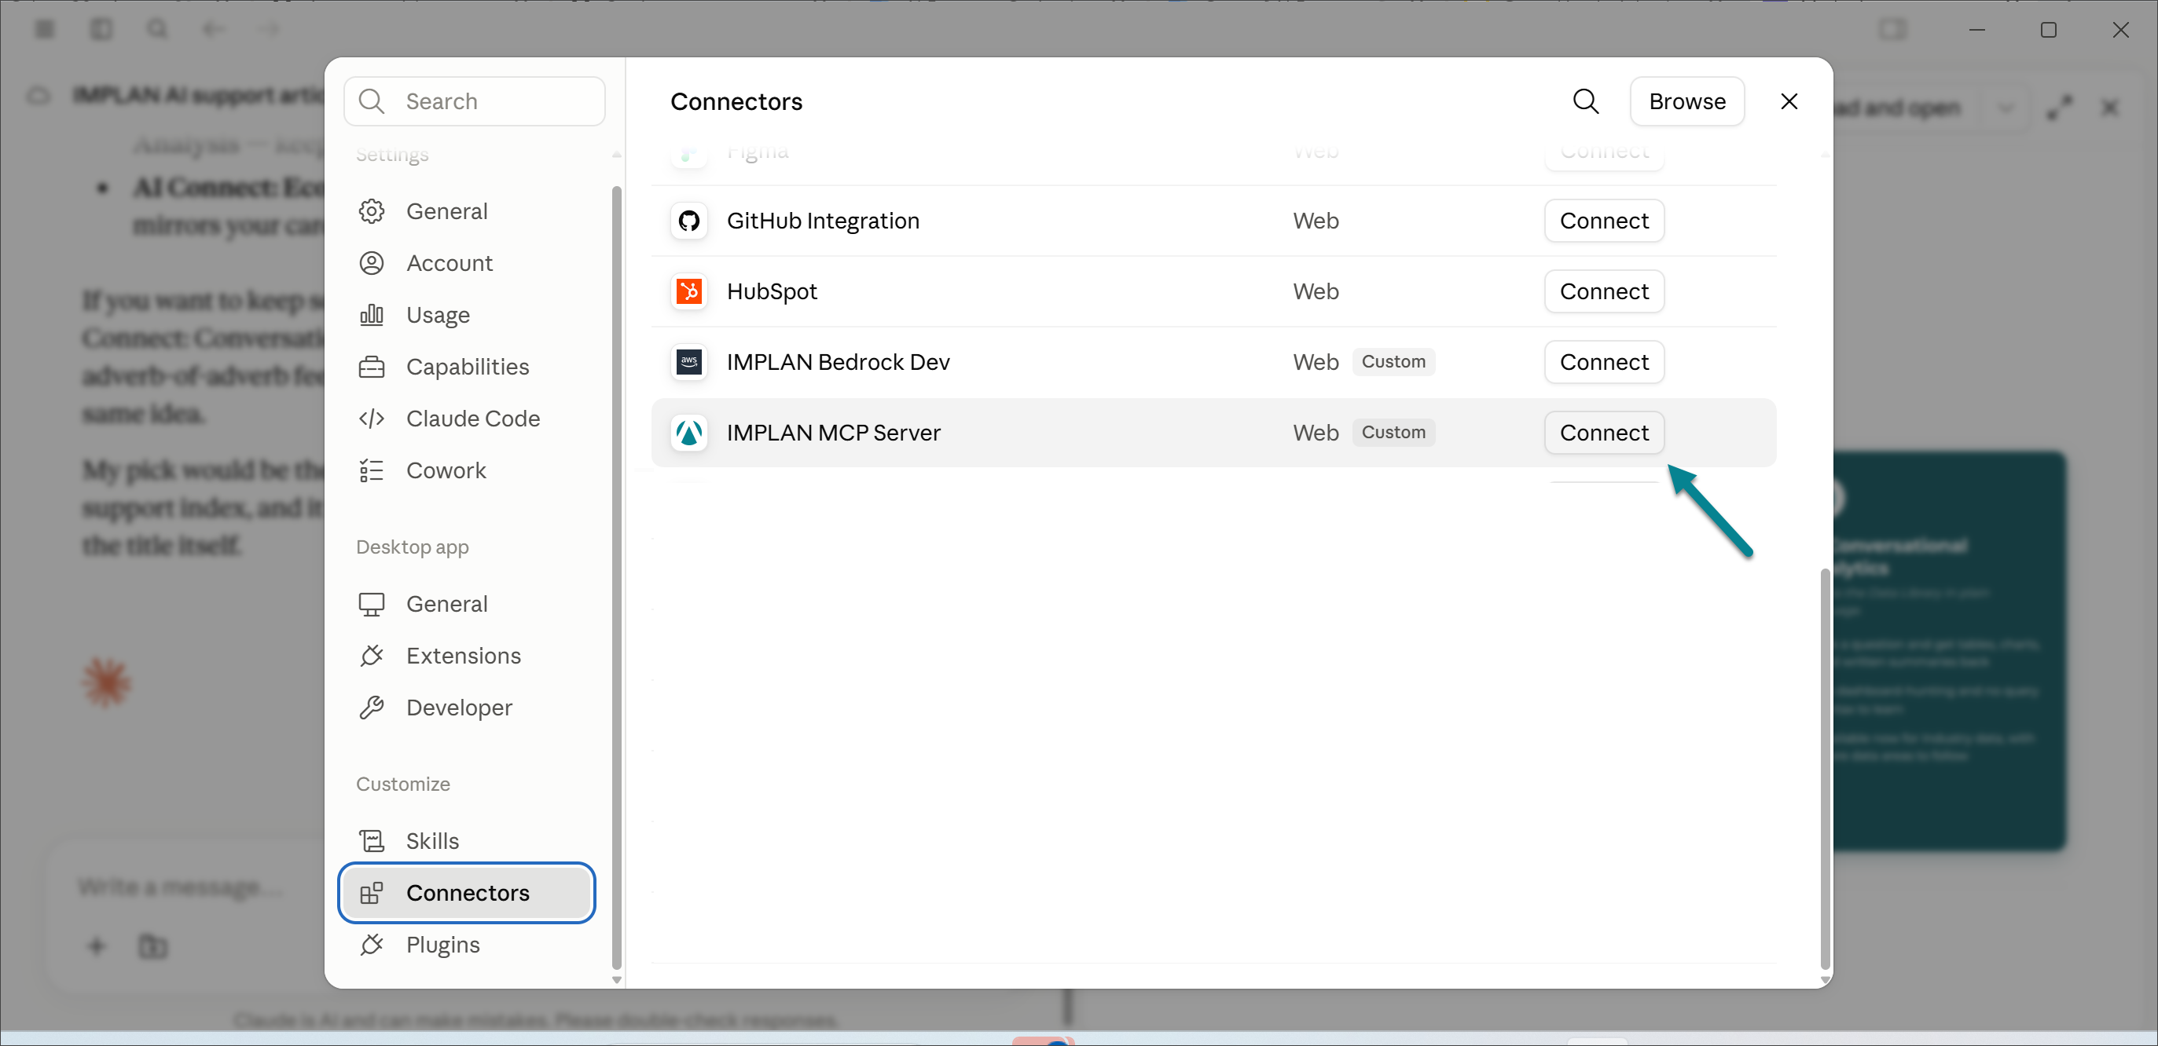Click the GitHub logo icon
Screen dimensions: 2158x1046
(x=688, y=221)
